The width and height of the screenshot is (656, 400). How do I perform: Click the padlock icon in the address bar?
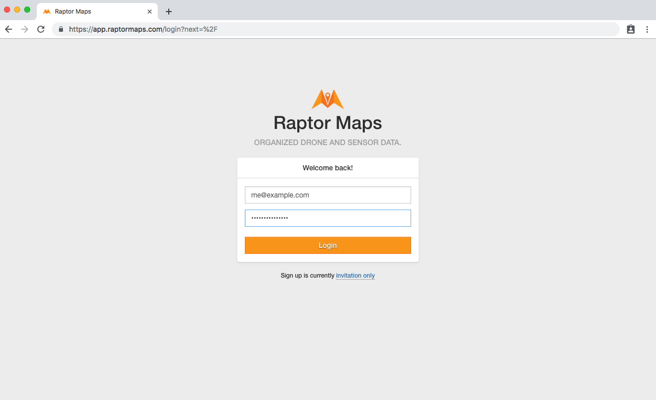click(61, 29)
